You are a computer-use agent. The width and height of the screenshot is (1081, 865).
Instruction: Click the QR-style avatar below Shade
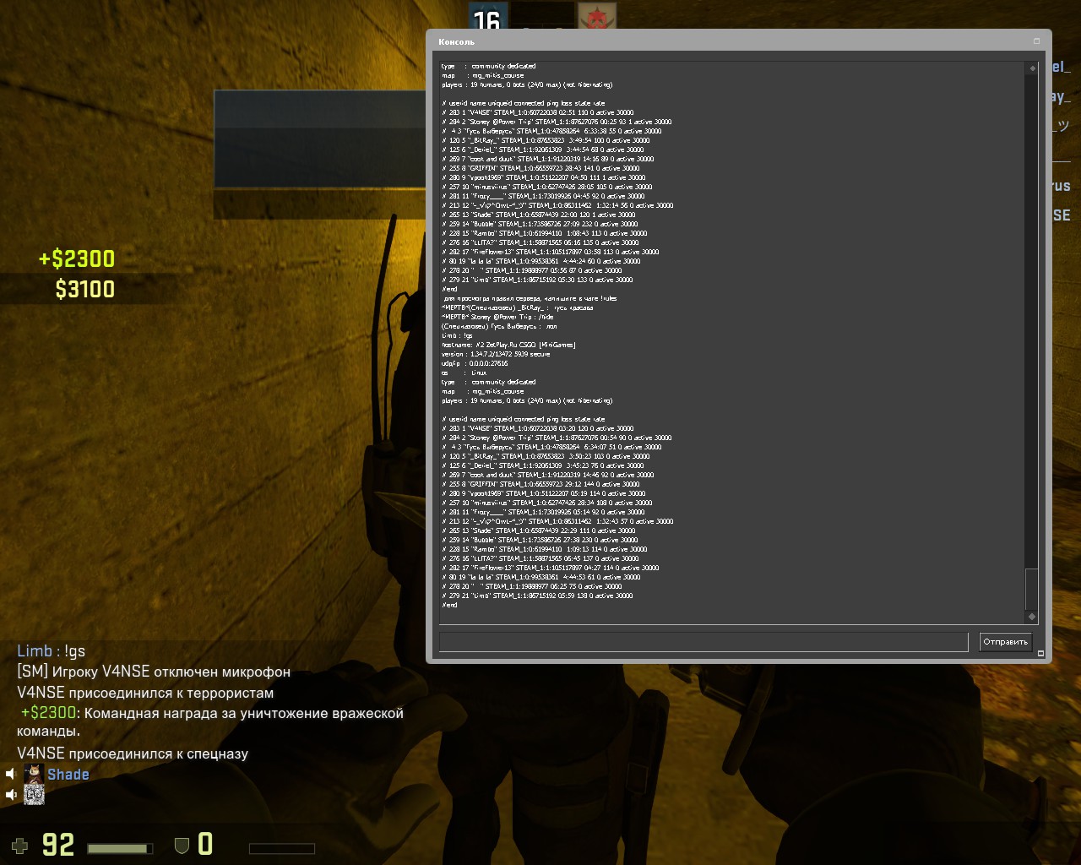[x=34, y=795]
